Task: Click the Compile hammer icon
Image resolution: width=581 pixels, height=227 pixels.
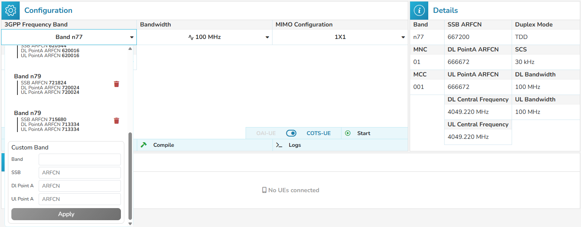Action: click(x=143, y=145)
